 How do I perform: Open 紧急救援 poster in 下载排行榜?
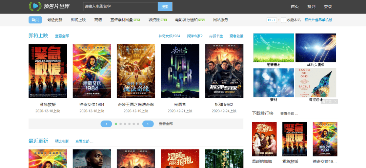pos(294,139)
